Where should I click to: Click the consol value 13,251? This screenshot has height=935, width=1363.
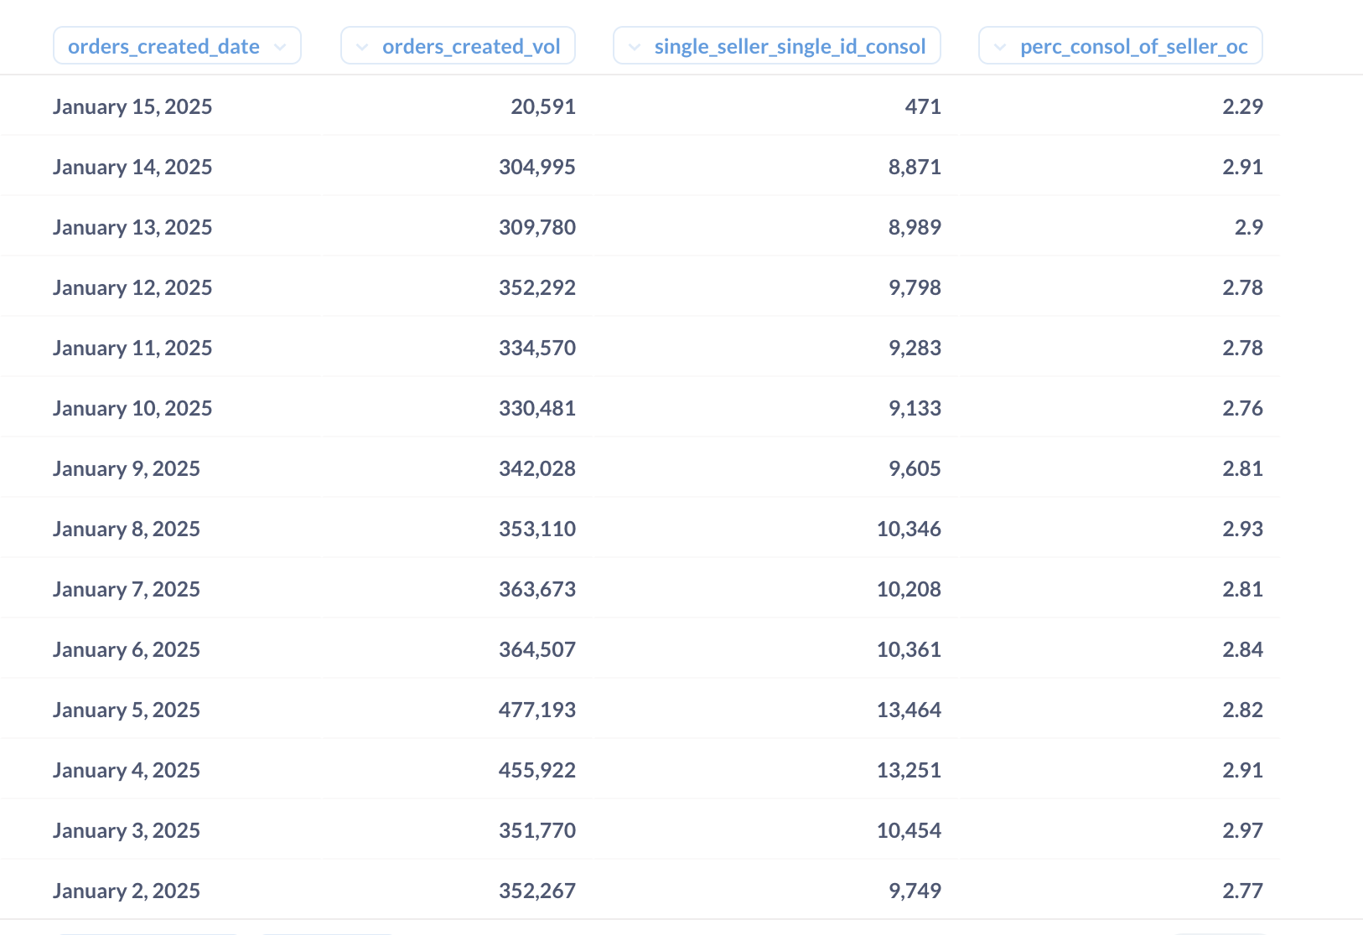tap(909, 770)
